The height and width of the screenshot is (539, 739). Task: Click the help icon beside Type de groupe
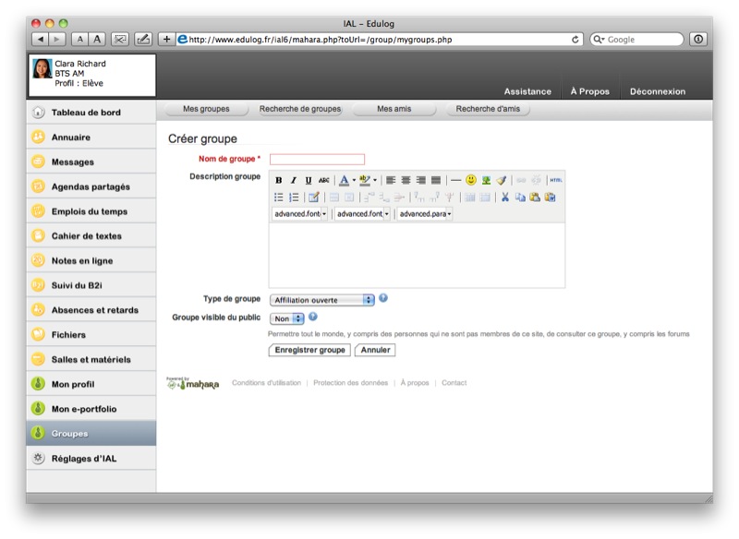pyautogui.click(x=383, y=298)
